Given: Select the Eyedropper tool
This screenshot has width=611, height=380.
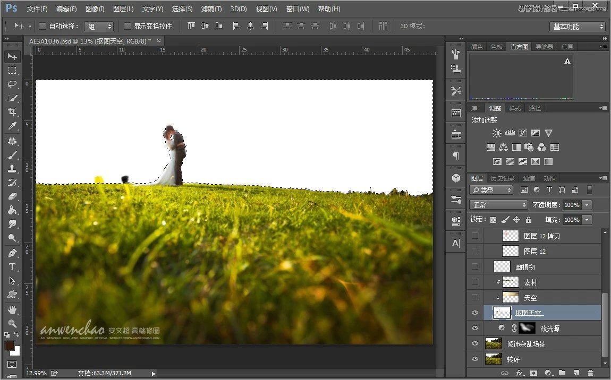Looking at the screenshot, I should tap(12, 126).
